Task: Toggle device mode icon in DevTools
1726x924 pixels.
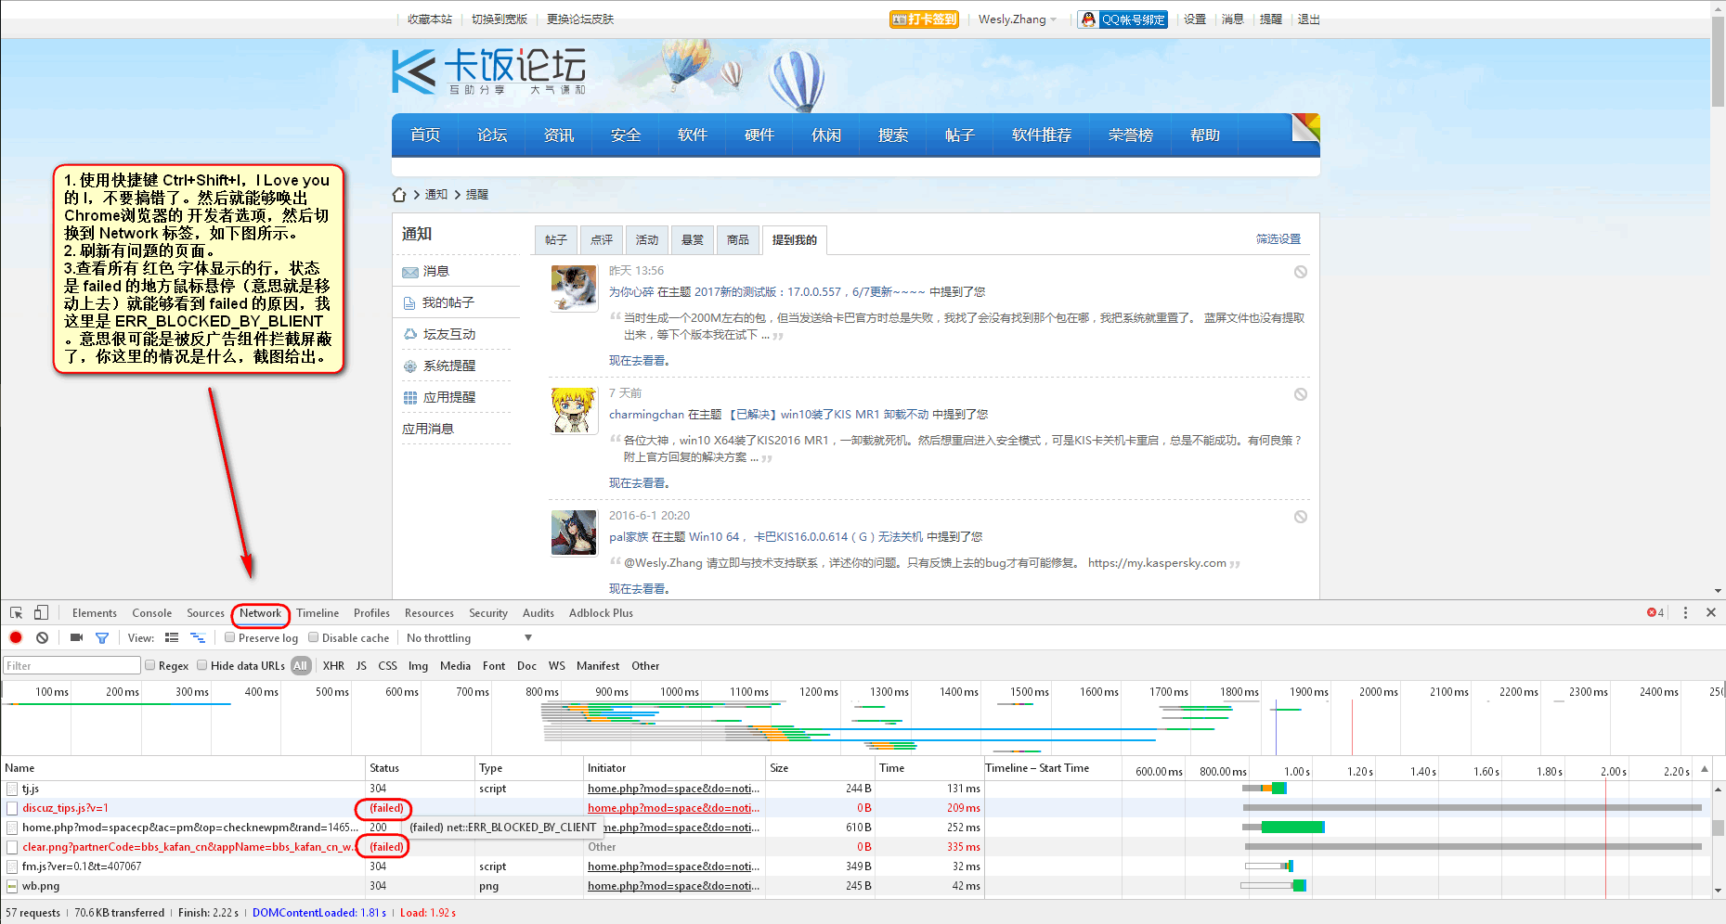Action: 41,613
